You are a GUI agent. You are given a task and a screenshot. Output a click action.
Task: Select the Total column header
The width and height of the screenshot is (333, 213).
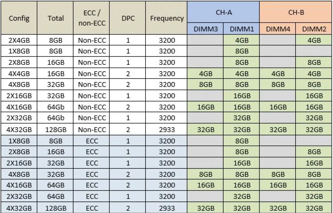point(56,18)
